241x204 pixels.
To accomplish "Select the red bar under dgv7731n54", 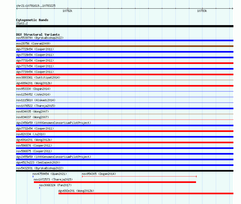I will [x=125, y=63].
